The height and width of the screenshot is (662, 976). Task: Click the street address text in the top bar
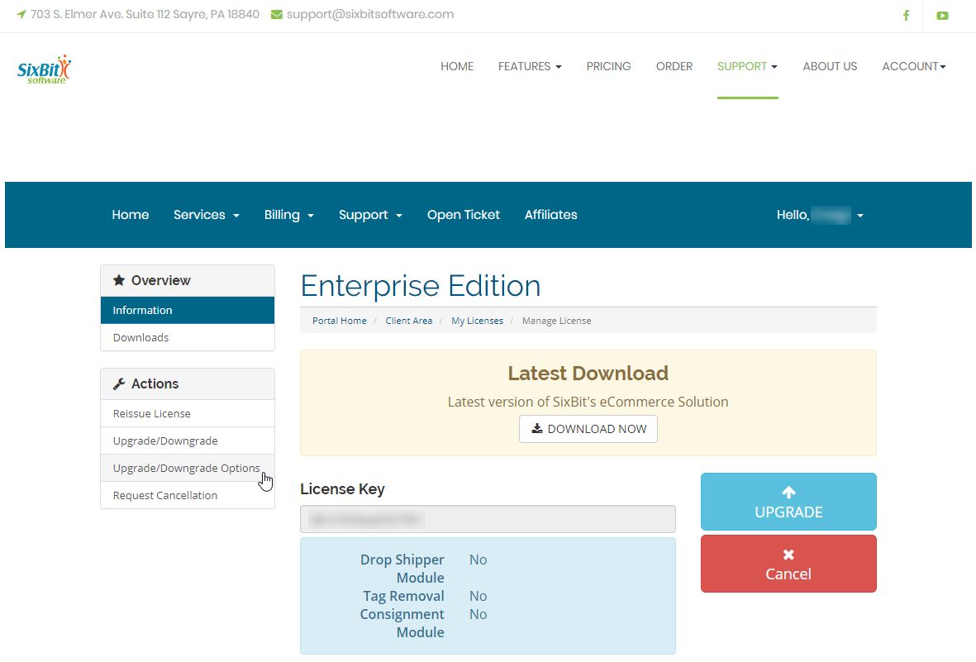coord(145,14)
